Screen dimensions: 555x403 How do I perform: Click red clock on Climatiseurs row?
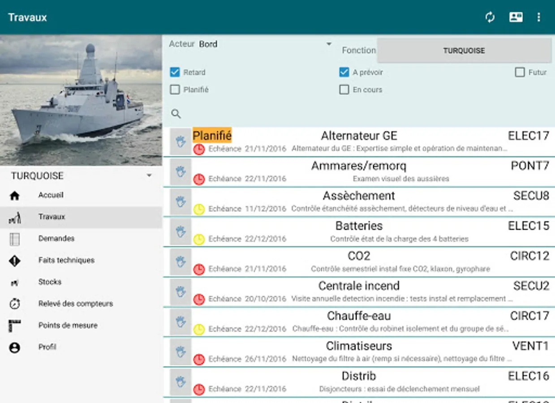[199, 359]
